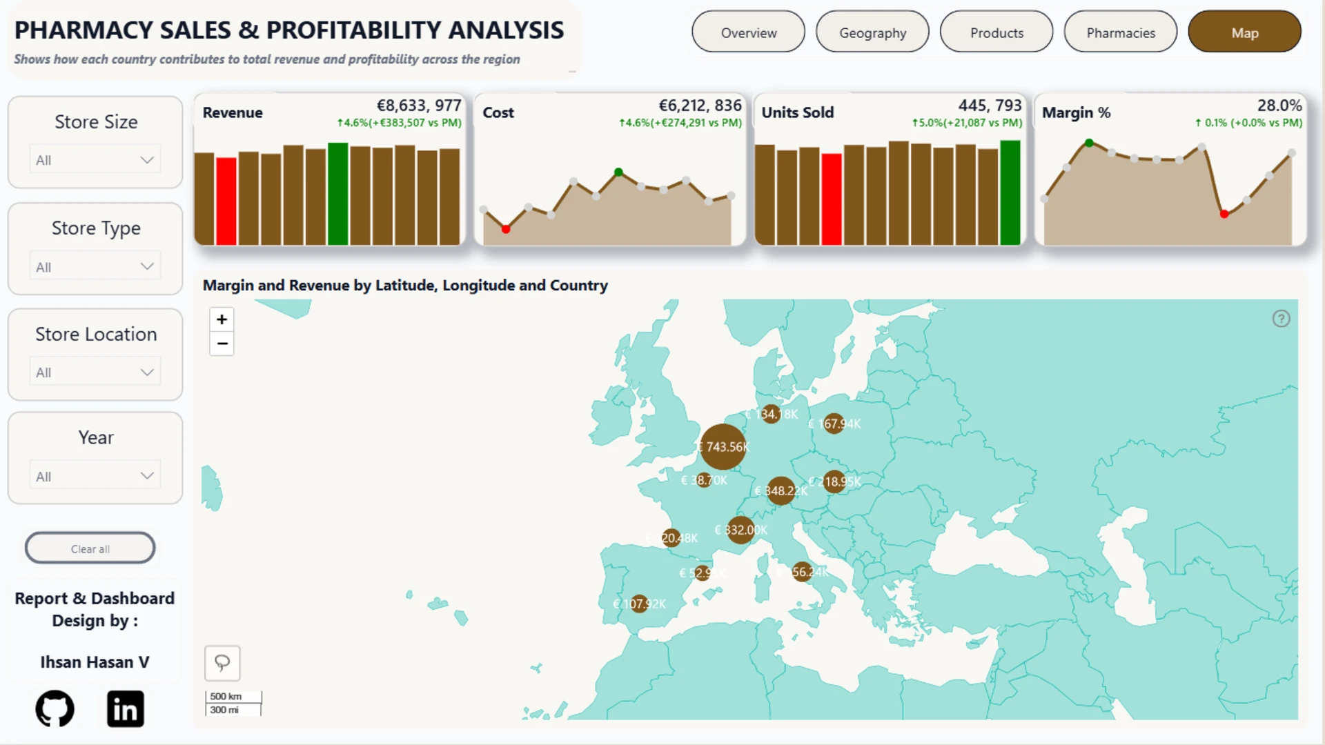Click the map zoom in plus button

222,319
